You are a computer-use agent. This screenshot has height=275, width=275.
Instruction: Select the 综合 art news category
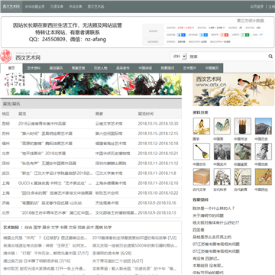pyautogui.click(x=28, y=228)
